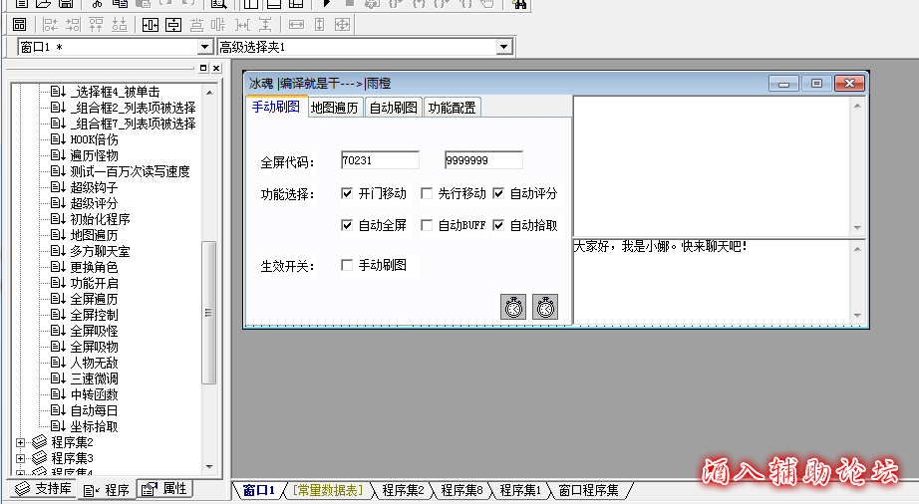The height and width of the screenshot is (504, 919).
Task: Click the center horizontally in window icon
Action: pyautogui.click(x=151, y=25)
